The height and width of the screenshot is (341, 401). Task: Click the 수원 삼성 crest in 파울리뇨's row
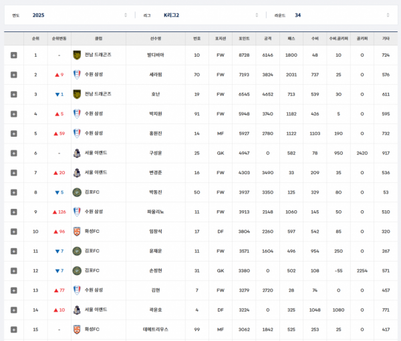77,212
